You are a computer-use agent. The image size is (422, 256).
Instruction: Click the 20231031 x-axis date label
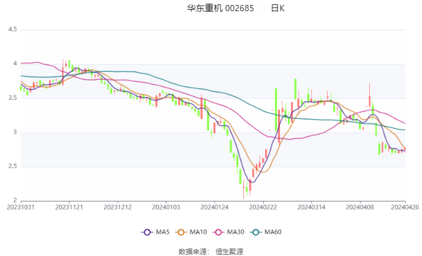tap(20, 207)
